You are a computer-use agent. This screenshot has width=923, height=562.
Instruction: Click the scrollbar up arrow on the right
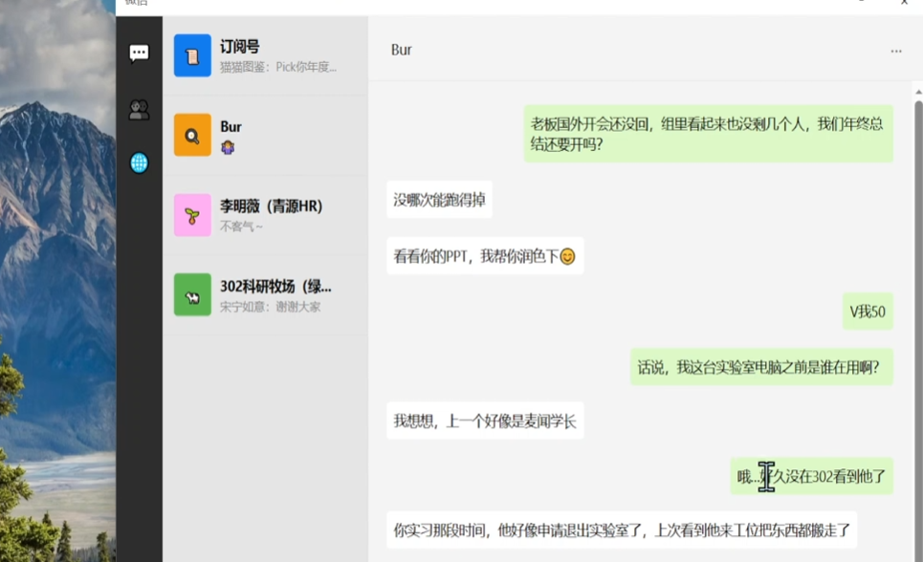click(917, 92)
